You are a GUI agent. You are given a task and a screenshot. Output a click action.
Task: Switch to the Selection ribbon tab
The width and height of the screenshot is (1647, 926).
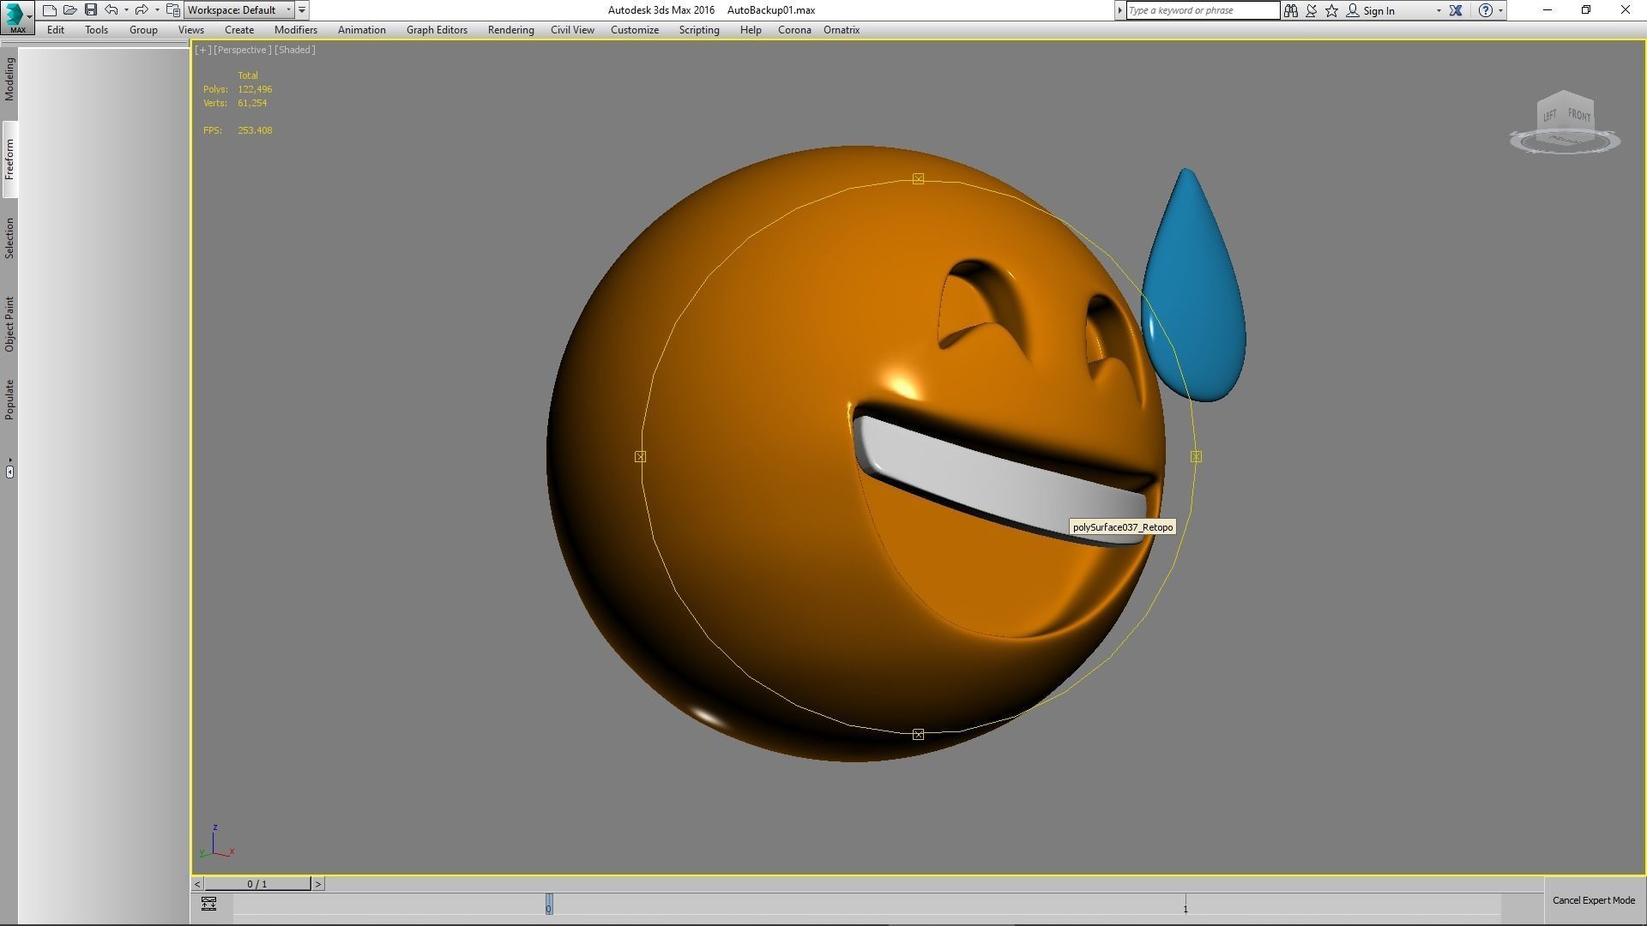click(x=9, y=238)
